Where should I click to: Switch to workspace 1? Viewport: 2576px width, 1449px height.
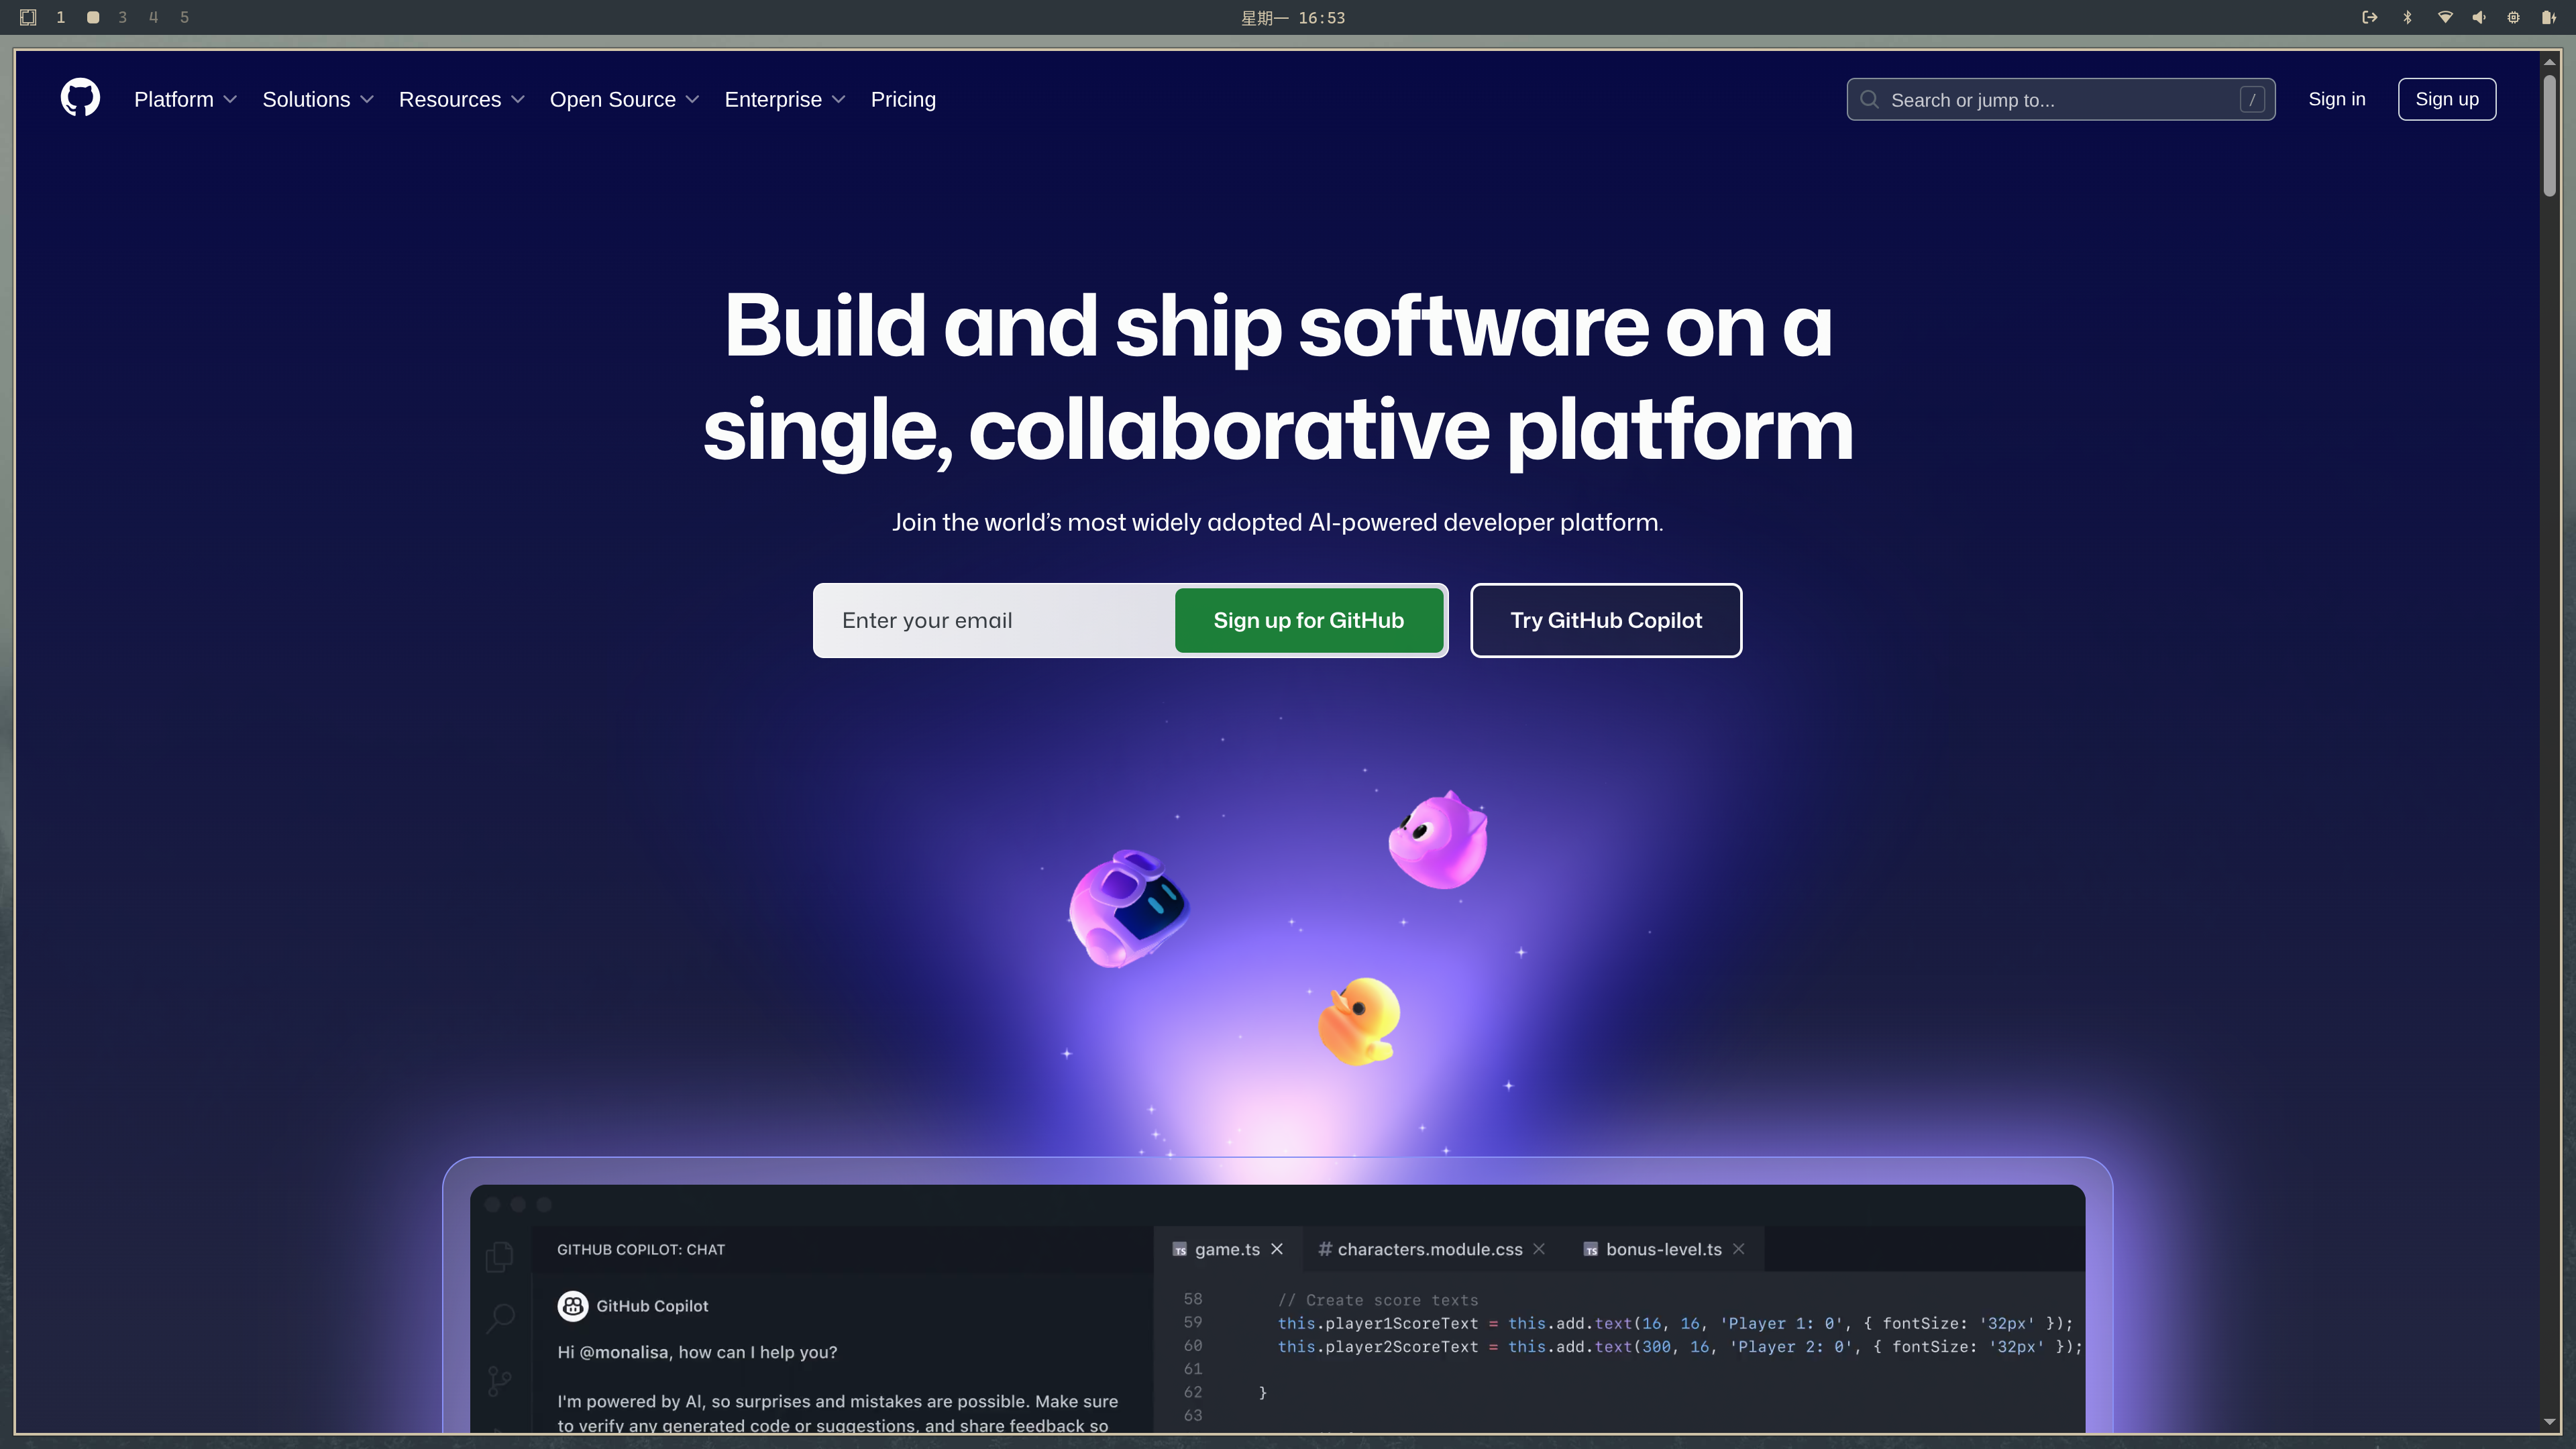click(61, 17)
